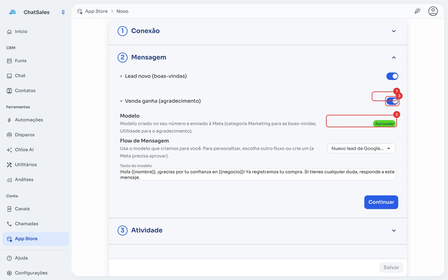Open the Nuevo lead de Google dropdown
The width and height of the screenshot is (448, 280).
point(361,148)
